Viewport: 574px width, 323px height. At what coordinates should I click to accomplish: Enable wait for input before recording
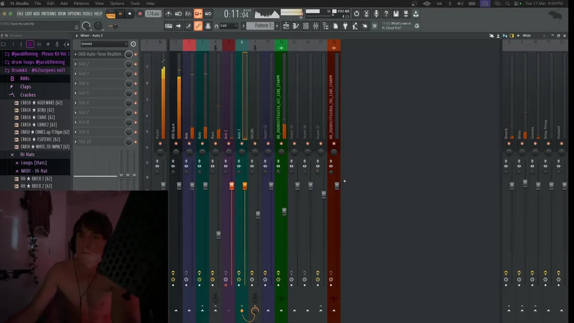click(x=178, y=14)
